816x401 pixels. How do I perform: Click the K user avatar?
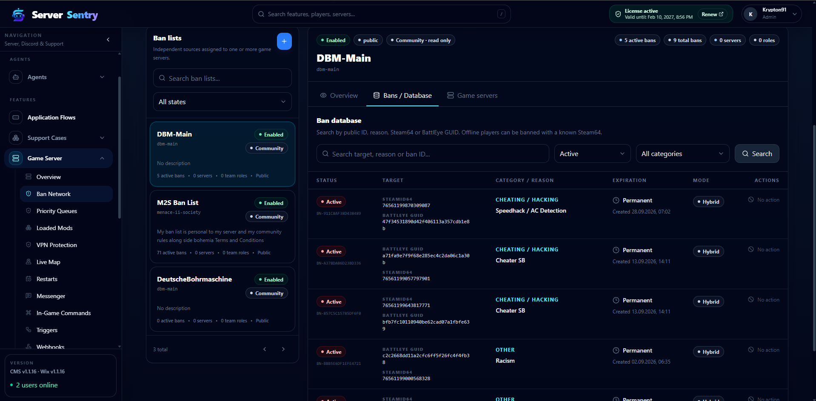[750, 14]
